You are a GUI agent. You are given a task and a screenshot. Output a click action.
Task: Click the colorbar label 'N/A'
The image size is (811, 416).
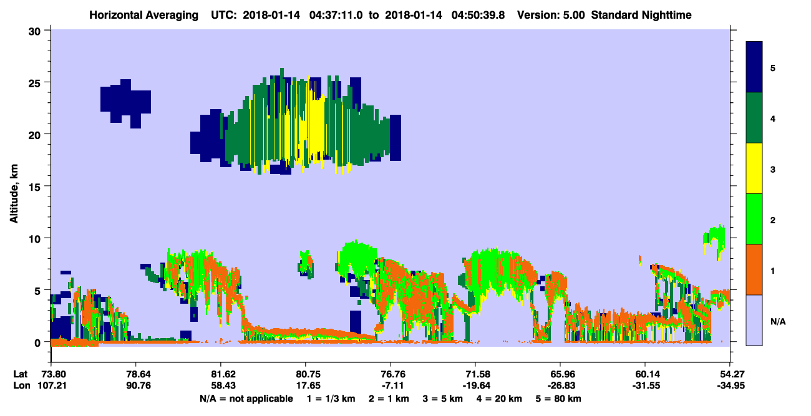777,321
